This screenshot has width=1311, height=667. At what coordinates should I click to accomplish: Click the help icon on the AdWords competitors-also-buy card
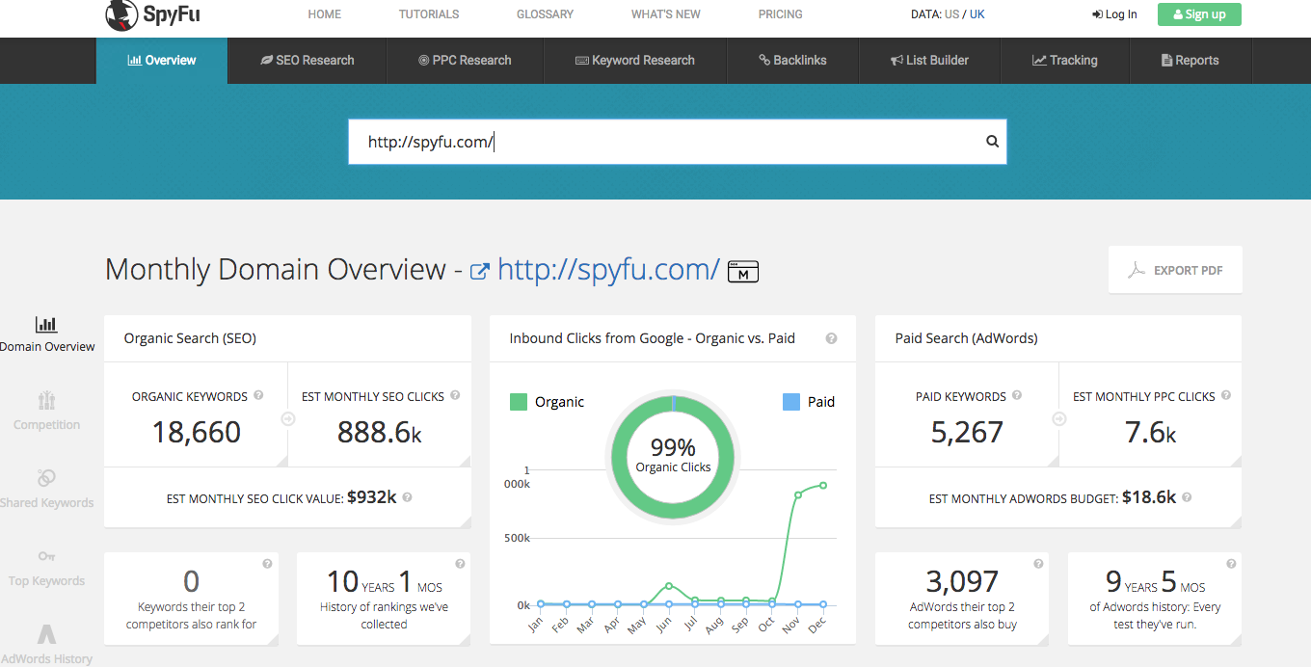click(1038, 564)
